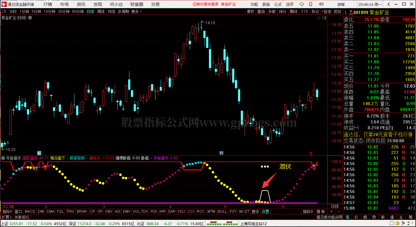416x227 pixels.
Task: Select the 主 tab in bottom right
Action: [x=401, y=217]
